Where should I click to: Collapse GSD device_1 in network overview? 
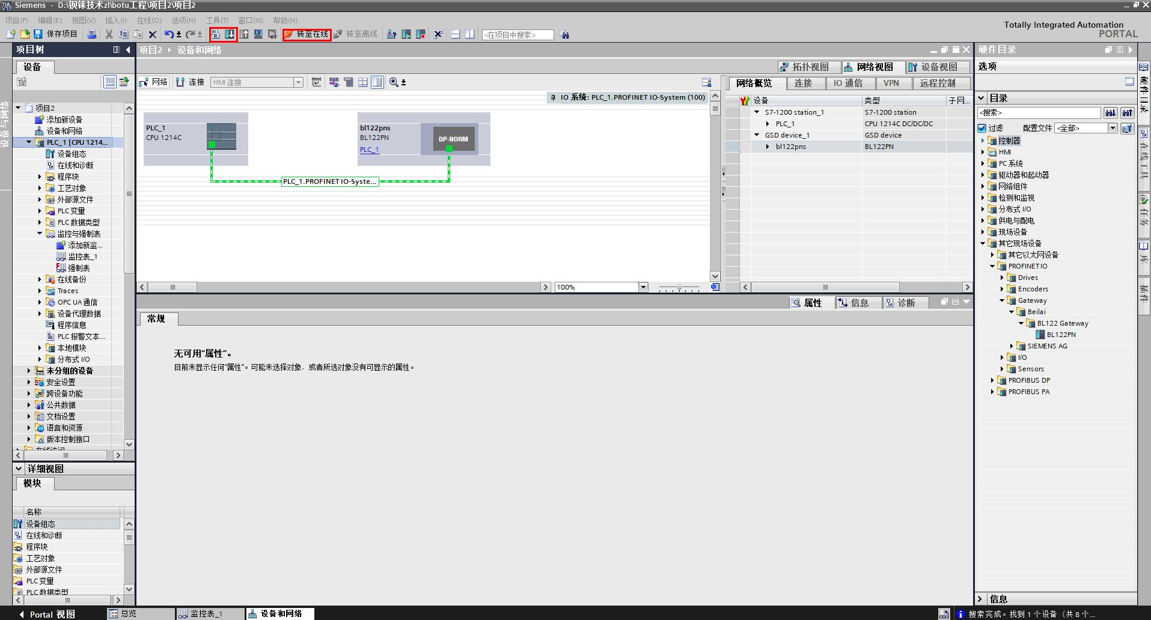(757, 135)
